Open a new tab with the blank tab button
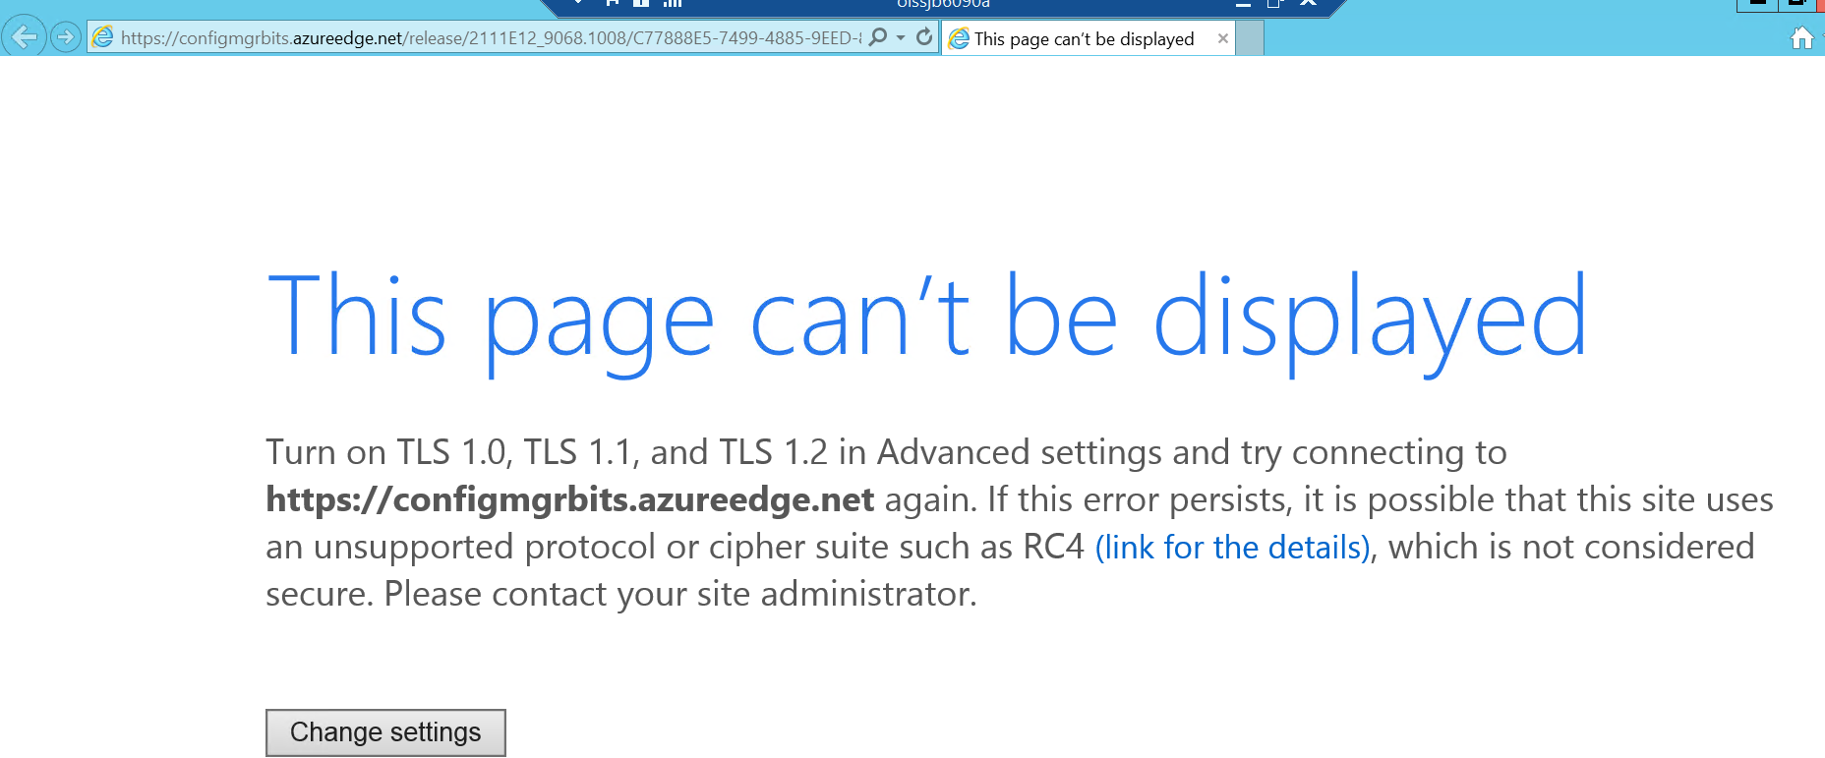Viewport: 1825px width, 758px height. (x=1249, y=38)
